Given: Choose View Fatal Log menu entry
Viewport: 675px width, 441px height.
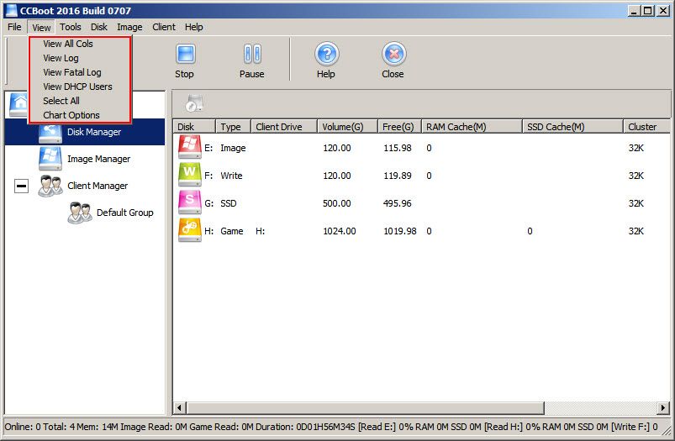Looking at the screenshot, I should coord(79,72).
